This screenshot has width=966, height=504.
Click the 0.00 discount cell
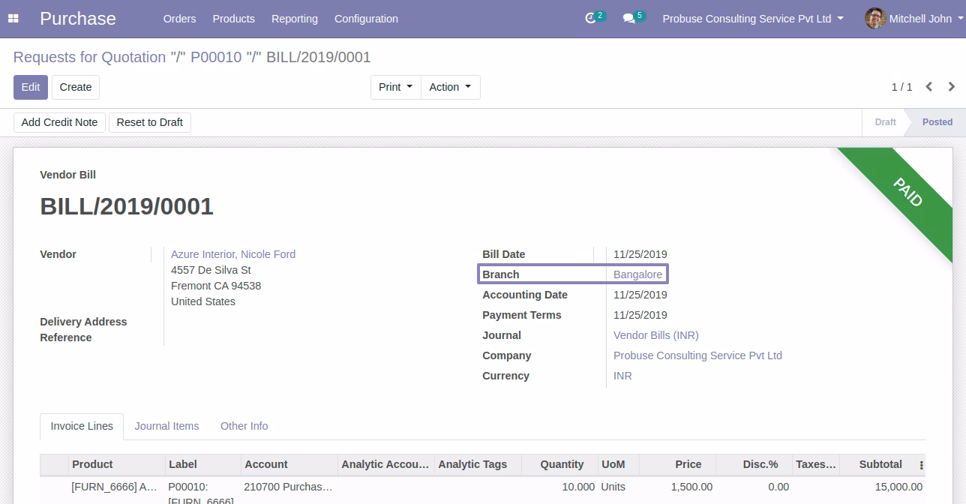778,487
